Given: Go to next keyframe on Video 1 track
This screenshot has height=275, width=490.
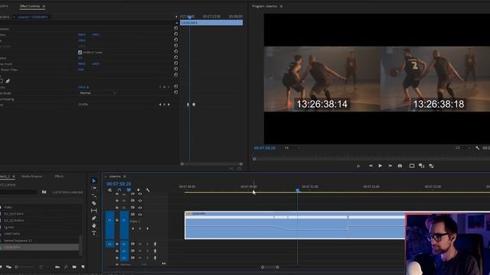Looking at the screenshot, I should (x=148, y=228).
